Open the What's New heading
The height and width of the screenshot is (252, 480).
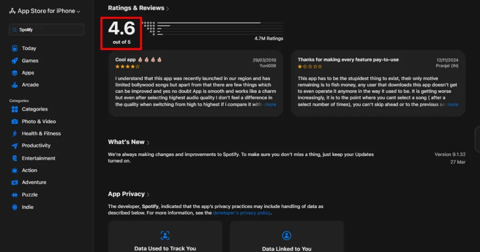coord(126,142)
